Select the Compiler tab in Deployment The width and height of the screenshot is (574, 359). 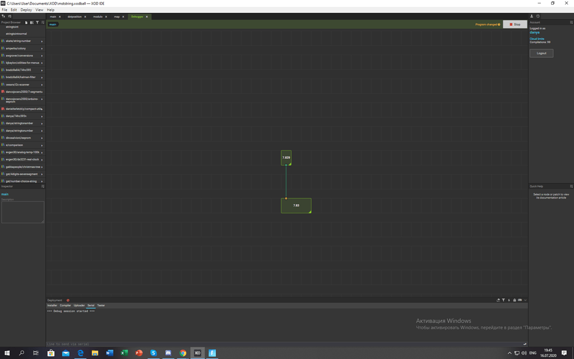(x=66, y=305)
